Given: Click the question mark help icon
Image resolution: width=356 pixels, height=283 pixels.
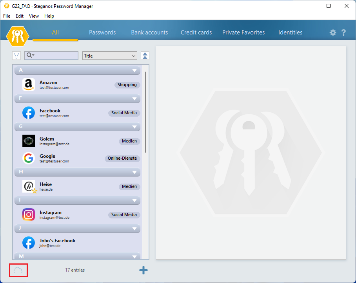Looking at the screenshot, I should tap(343, 33).
